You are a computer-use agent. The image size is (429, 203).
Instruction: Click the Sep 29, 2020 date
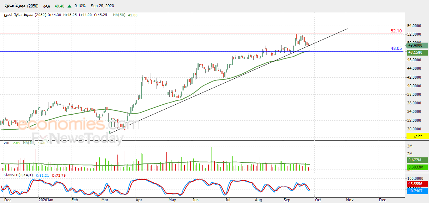(103, 6)
